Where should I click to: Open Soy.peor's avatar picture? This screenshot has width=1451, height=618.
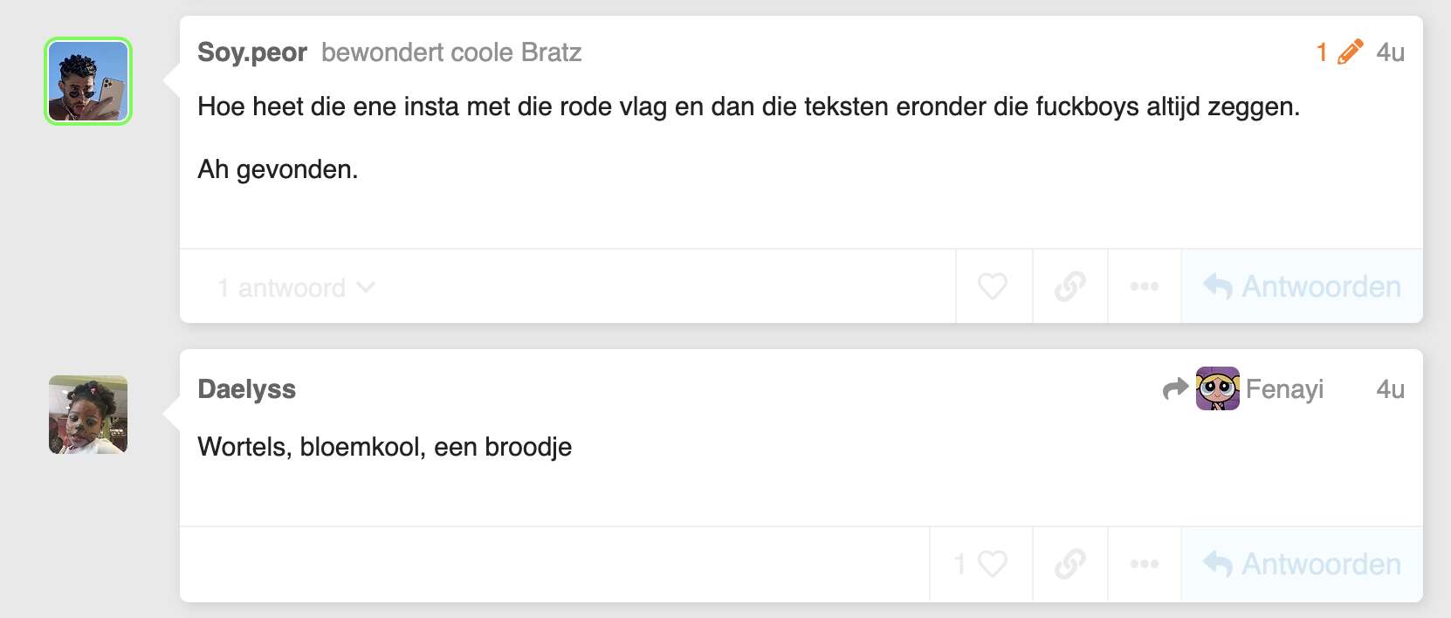click(88, 81)
